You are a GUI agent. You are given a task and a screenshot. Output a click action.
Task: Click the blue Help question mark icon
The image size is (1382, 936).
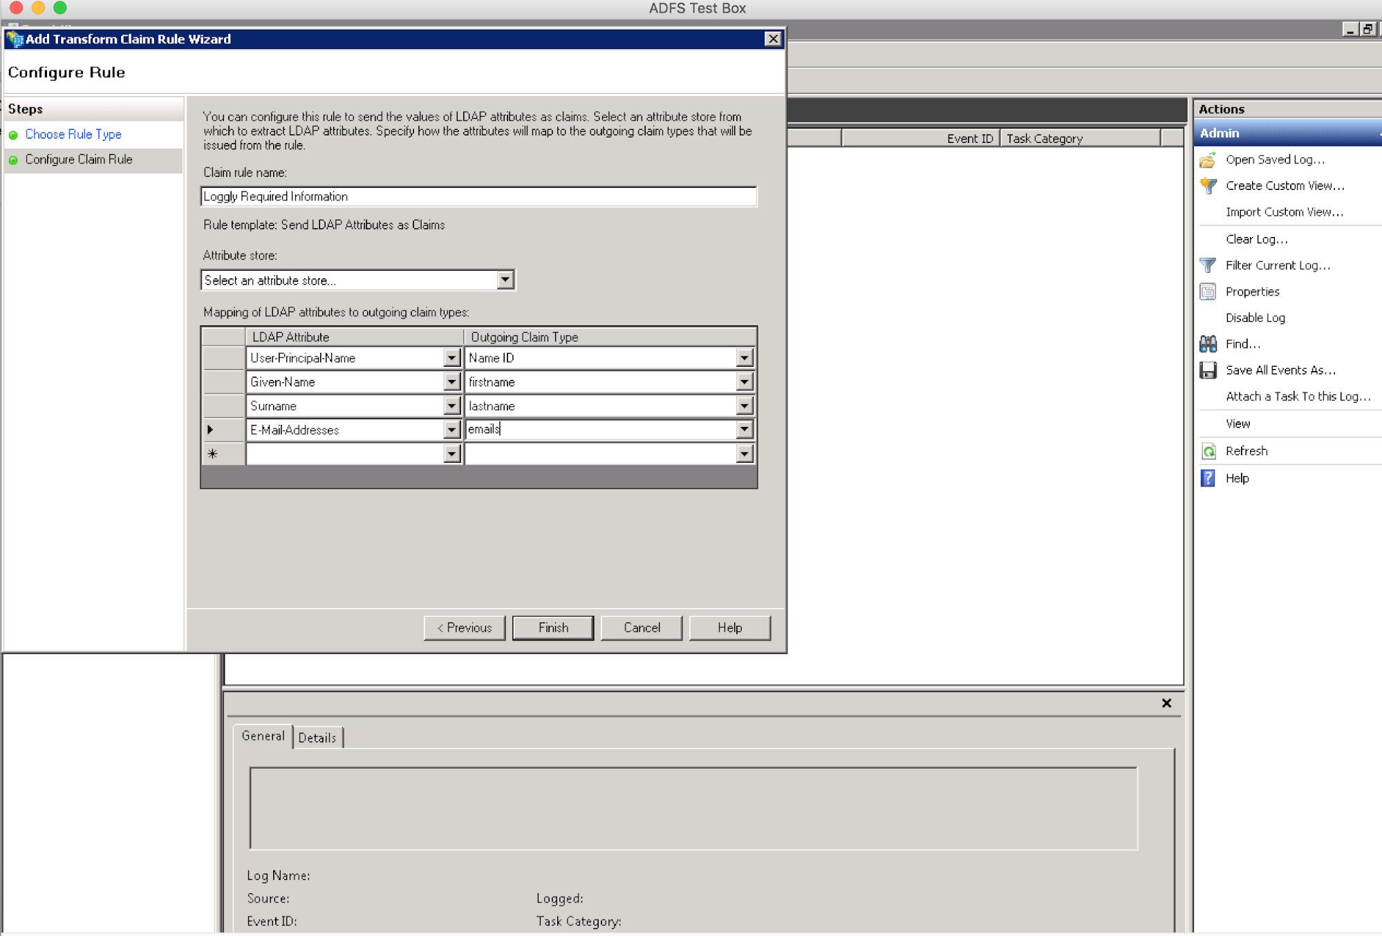coord(1208,478)
